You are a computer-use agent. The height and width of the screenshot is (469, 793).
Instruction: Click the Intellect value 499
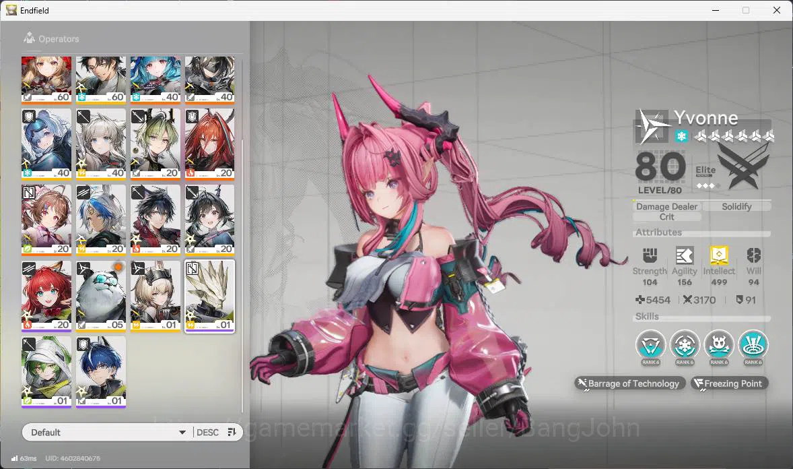point(719,282)
